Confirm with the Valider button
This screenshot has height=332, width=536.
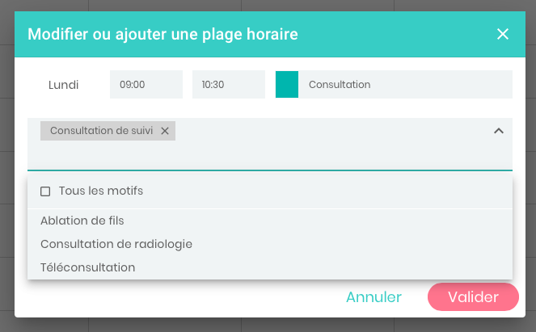pos(473,297)
